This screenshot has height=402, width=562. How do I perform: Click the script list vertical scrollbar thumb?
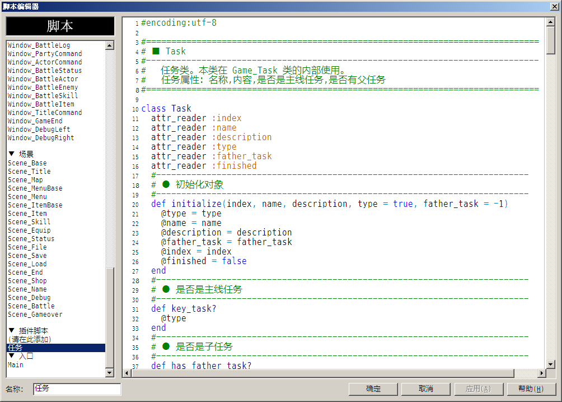pos(110,318)
